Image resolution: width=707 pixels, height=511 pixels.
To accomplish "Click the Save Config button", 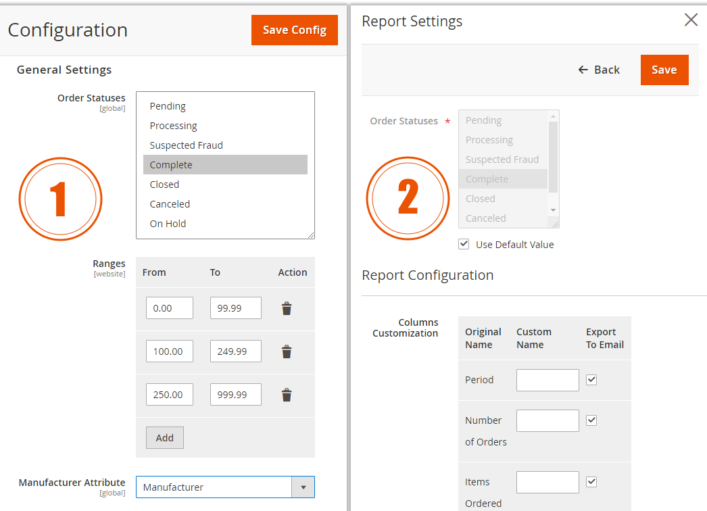I will pos(295,30).
